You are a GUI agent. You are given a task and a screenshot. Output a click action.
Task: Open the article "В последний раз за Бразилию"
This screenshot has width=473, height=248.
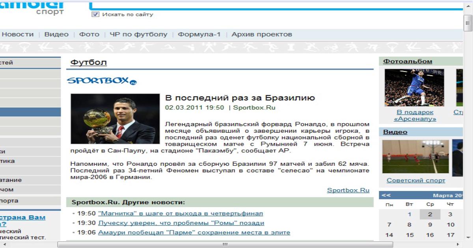click(x=240, y=98)
